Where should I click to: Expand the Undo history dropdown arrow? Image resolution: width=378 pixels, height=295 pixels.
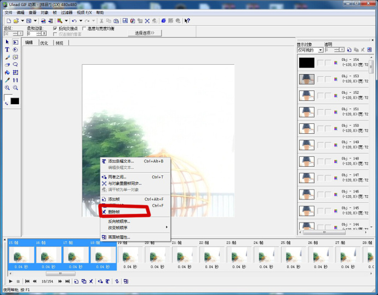(x=81, y=21)
